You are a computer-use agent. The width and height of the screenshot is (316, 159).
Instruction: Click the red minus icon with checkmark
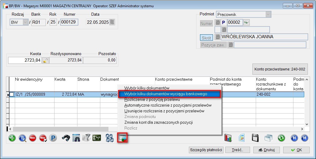pos(43,138)
